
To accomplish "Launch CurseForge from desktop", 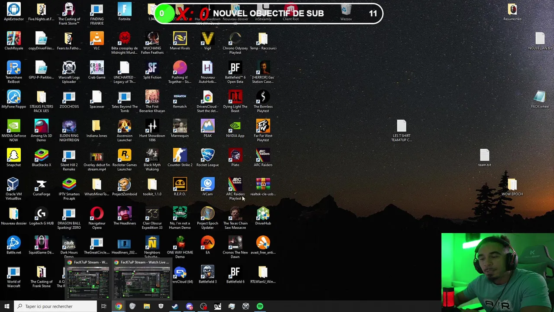I will click(42, 186).
